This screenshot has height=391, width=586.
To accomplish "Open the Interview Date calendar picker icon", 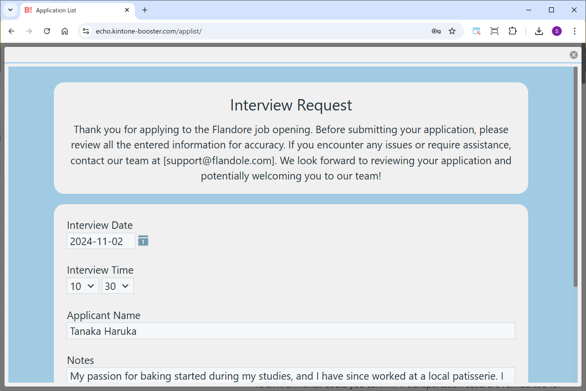I will coord(143,241).
